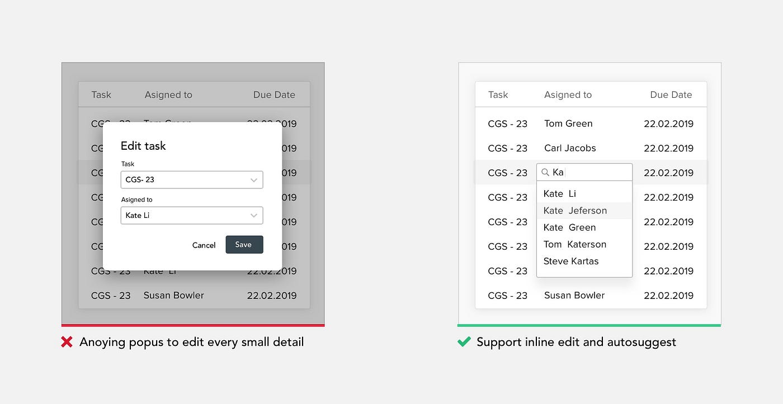Viewport: 783px width, 404px height.
Task: Click the Cancel link
Action: click(204, 245)
